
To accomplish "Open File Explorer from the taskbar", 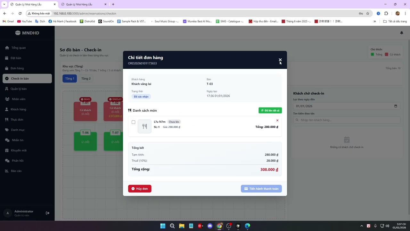I will pyautogui.click(x=182, y=226).
